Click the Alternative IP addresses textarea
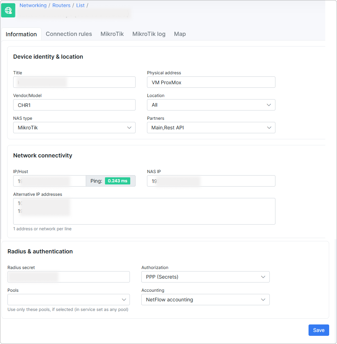 [x=144, y=211]
